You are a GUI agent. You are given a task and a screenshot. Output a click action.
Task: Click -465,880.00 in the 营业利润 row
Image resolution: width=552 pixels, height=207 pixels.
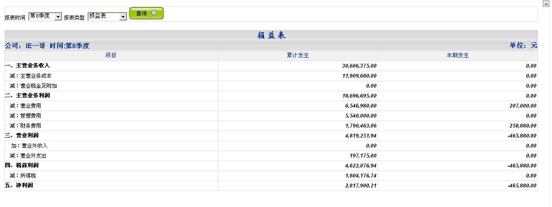pyautogui.click(x=522, y=136)
